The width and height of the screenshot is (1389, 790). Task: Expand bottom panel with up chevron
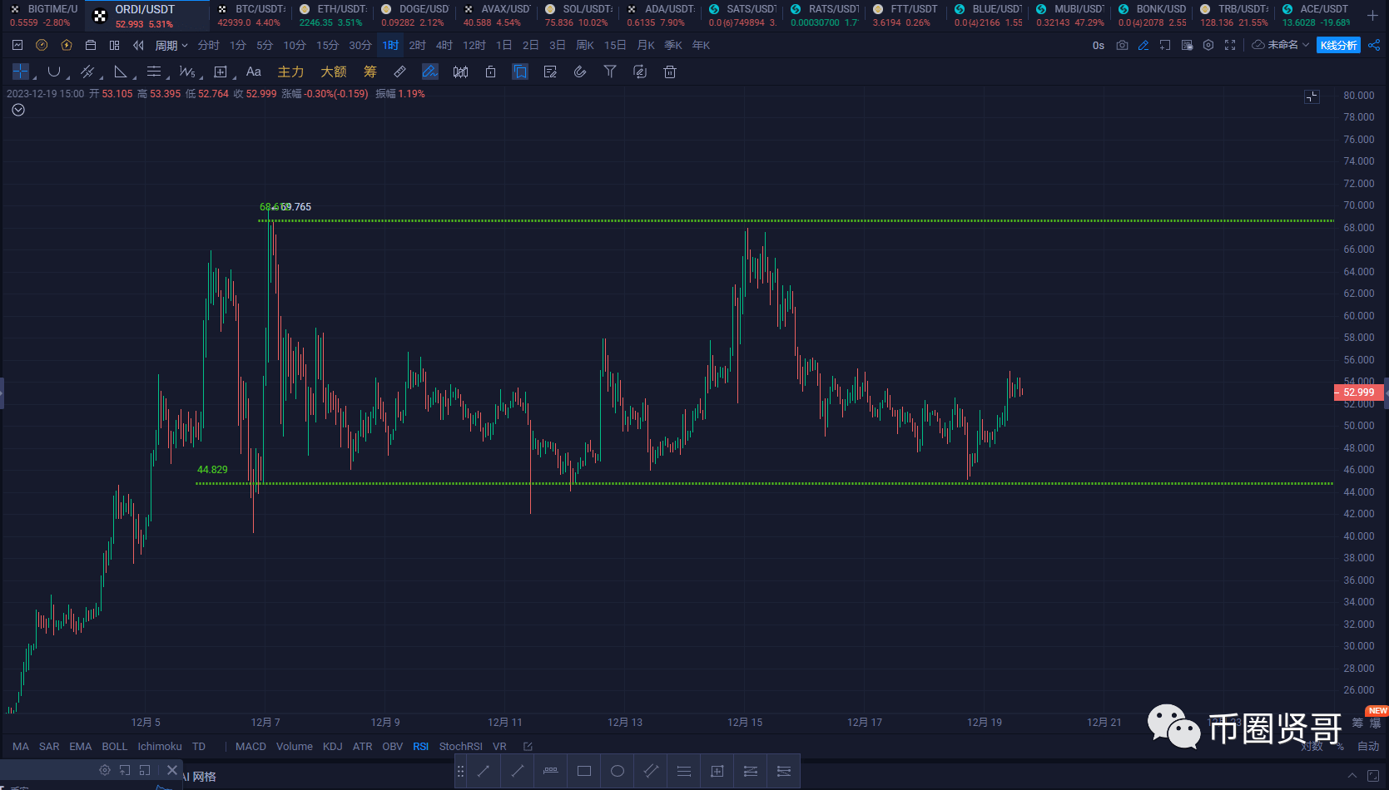1352,775
